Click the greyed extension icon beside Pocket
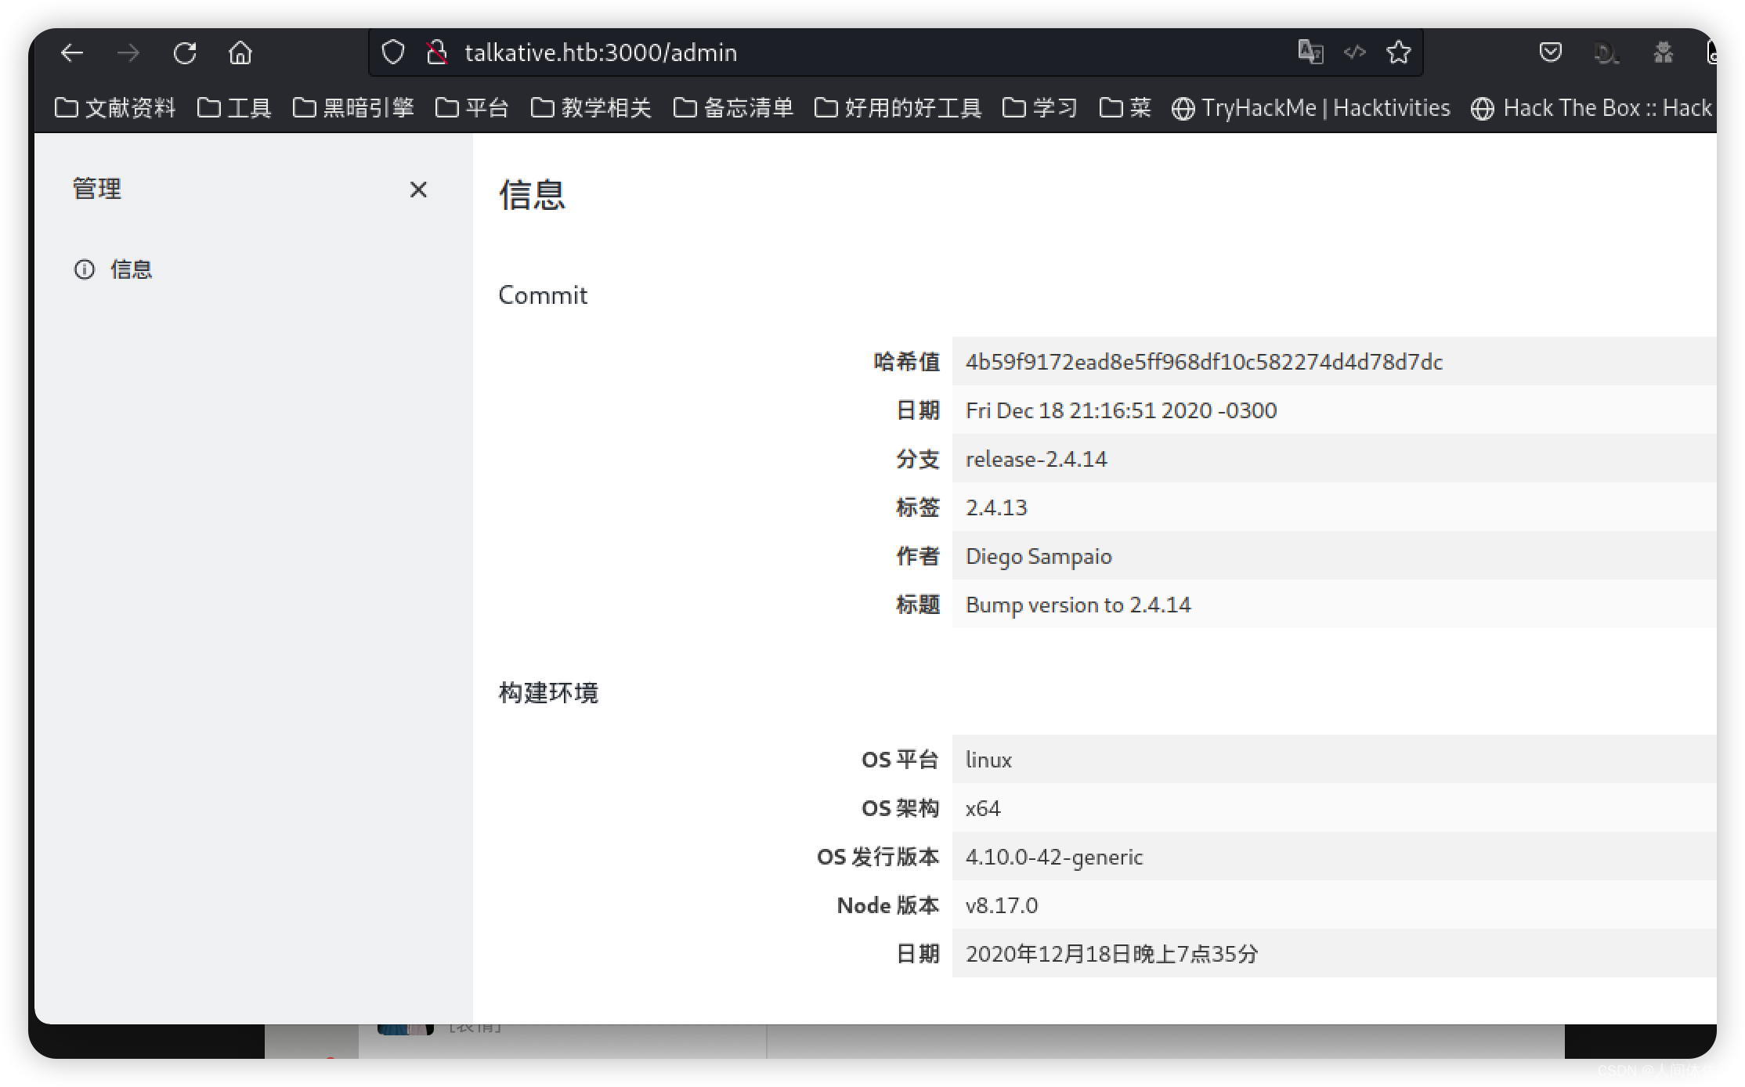Image resolution: width=1745 pixels, height=1087 pixels. (x=1606, y=52)
